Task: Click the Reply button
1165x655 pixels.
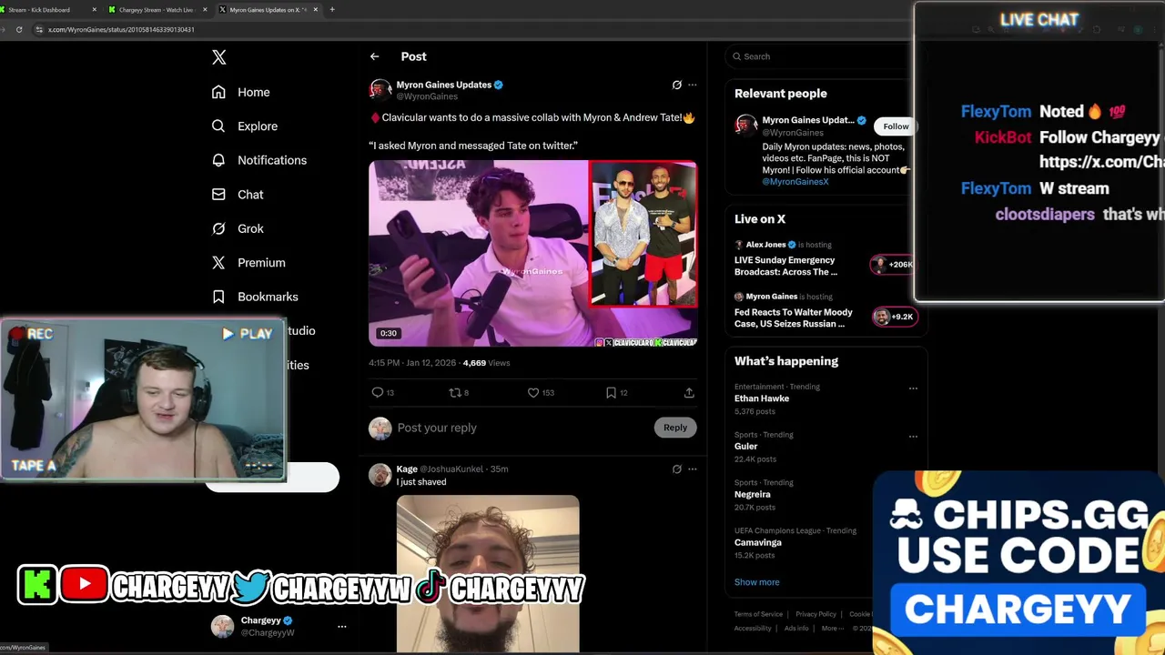Action: pos(675,428)
